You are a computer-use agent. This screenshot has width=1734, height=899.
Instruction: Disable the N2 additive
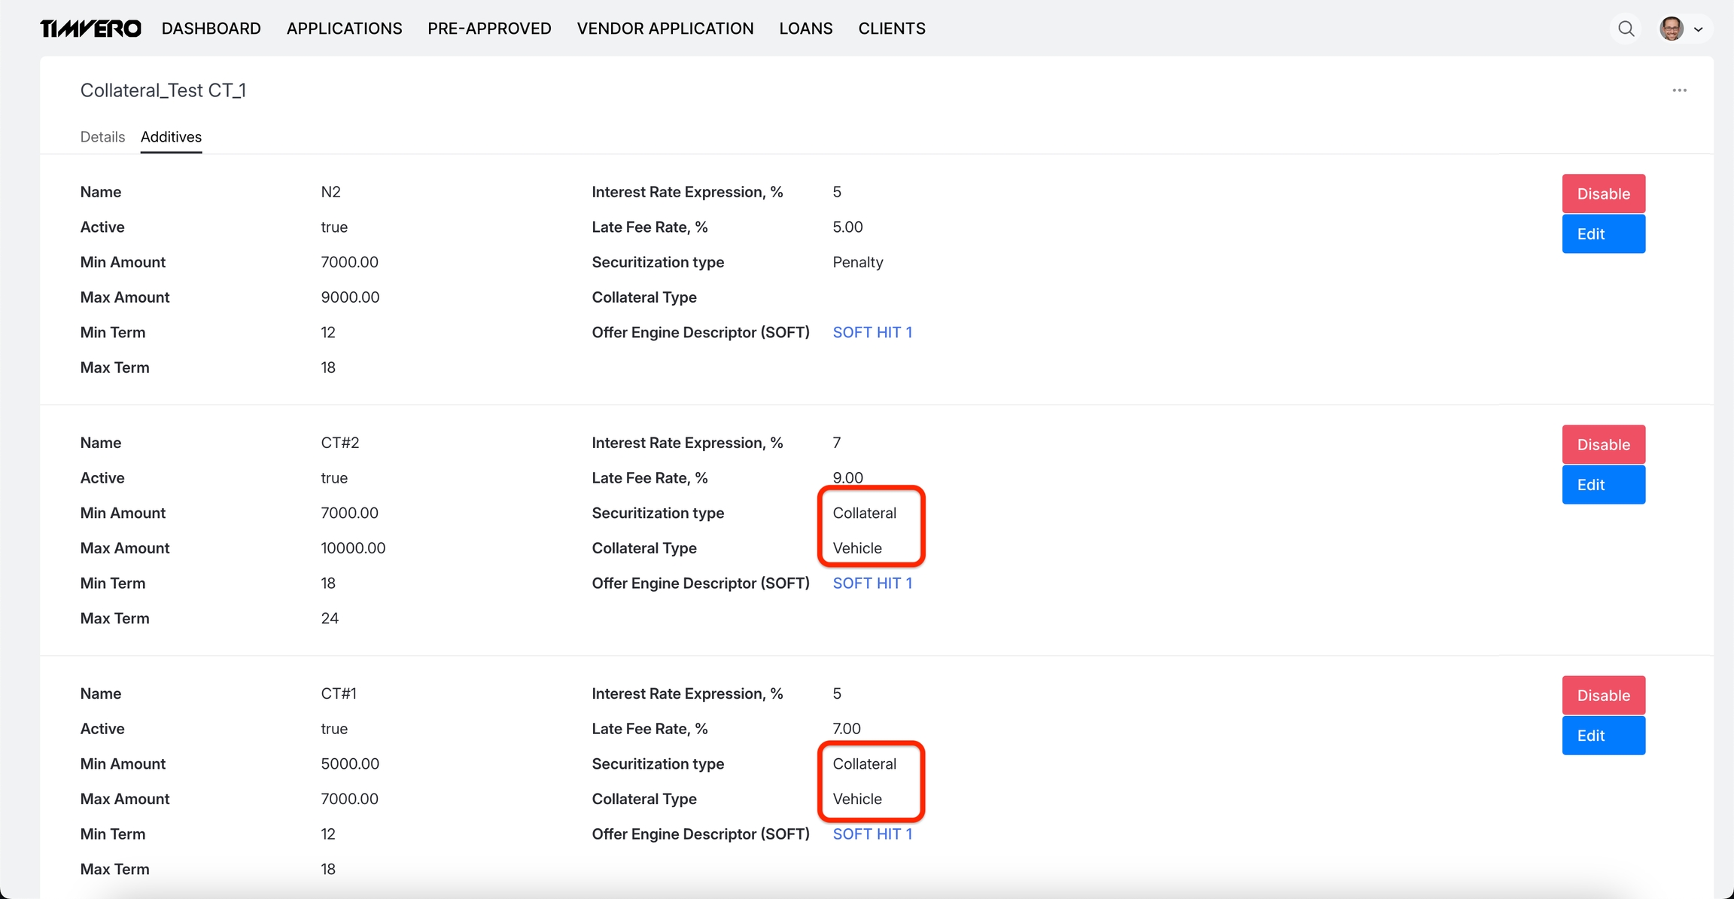click(x=1603, y=194)
